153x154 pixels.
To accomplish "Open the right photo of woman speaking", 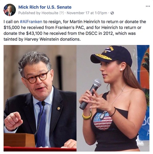I will (x=113, y=98).
